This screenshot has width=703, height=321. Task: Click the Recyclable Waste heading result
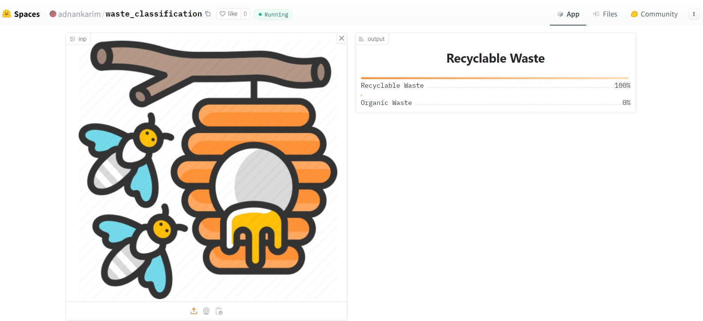pyautogui.click(x=495, y=58)
